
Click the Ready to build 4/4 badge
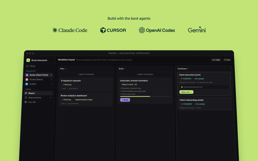pyautogui.click(x=129, y=85)
